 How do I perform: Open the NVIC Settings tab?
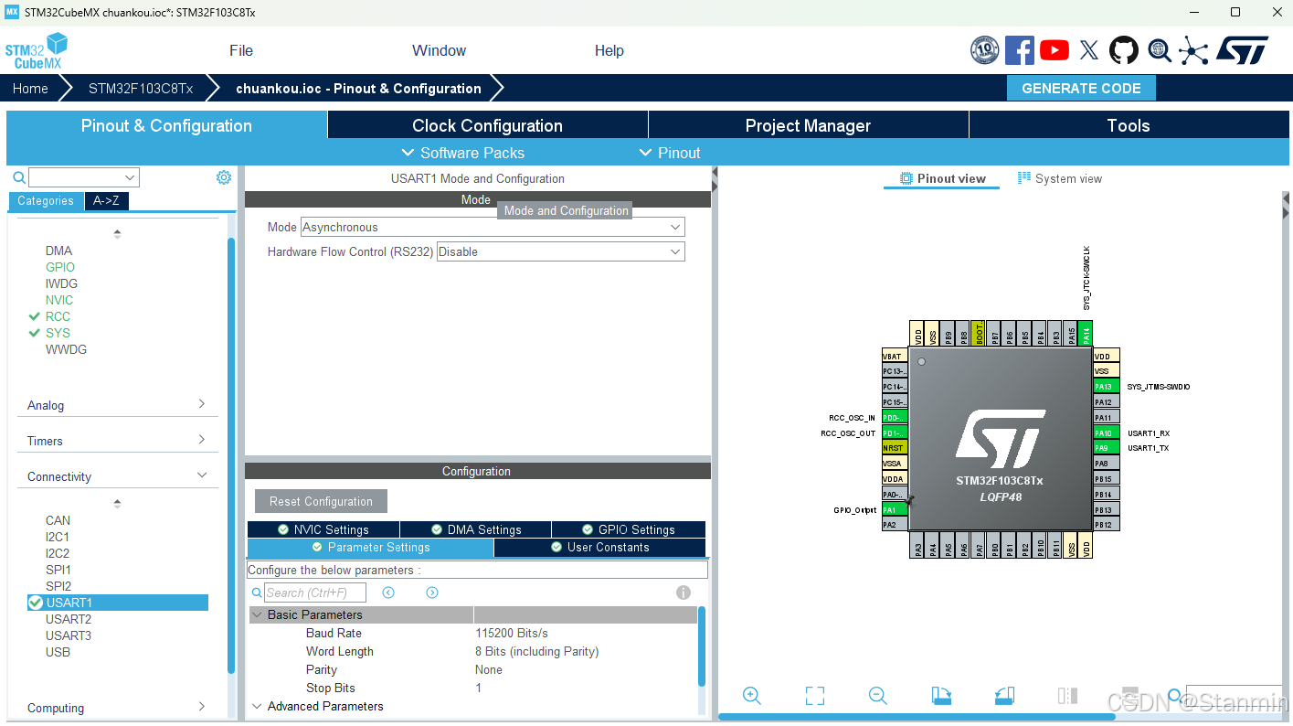pos(323,529)
